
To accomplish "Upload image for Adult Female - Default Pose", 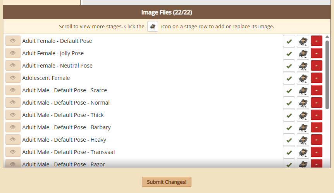I will (303, 41).
